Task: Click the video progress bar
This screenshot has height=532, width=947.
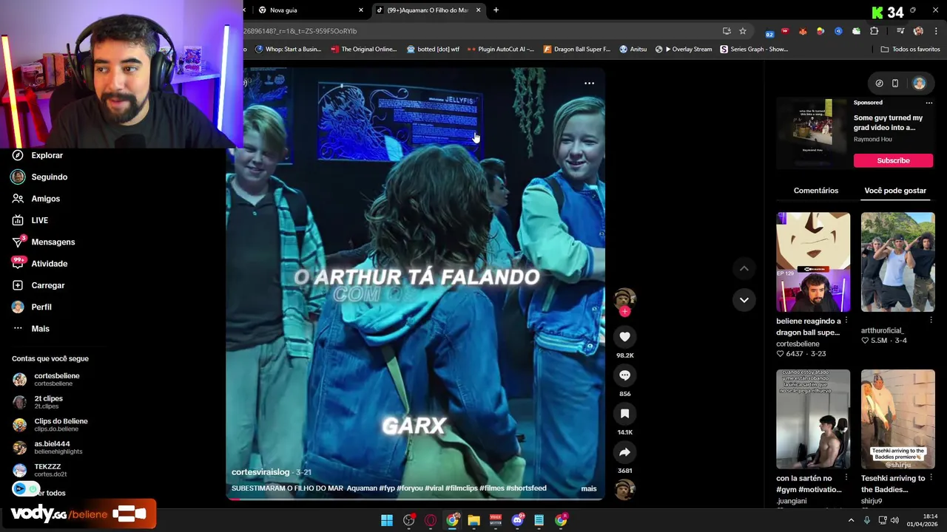Action: pyautogui.click(x=415, y=499)
